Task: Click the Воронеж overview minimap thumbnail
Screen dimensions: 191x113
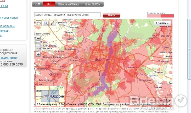Action: pyautogui.click(x=49, y=96)
